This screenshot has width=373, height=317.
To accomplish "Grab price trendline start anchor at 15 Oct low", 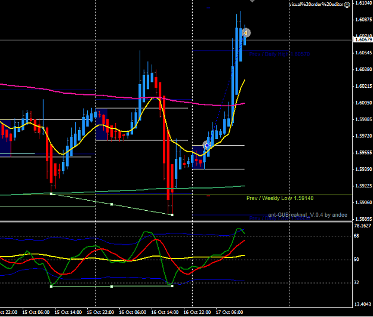I will tap(51, 193).
